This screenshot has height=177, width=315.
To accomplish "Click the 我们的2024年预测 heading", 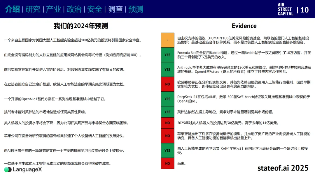I will point(81,26).
